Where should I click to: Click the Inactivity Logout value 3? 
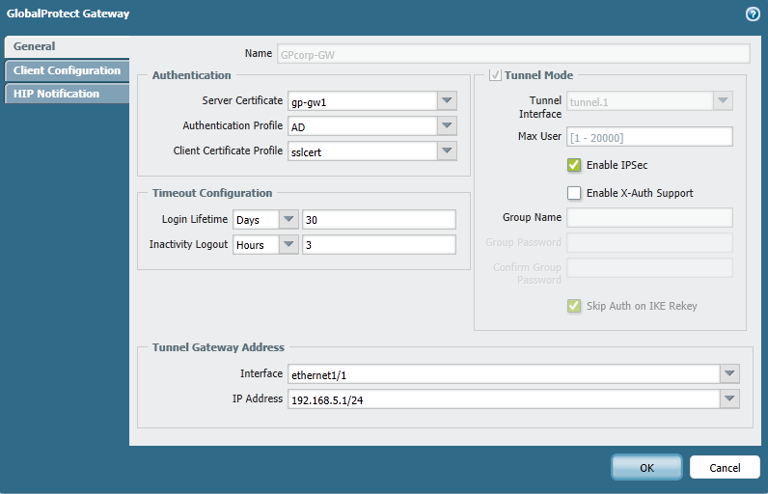378,244
